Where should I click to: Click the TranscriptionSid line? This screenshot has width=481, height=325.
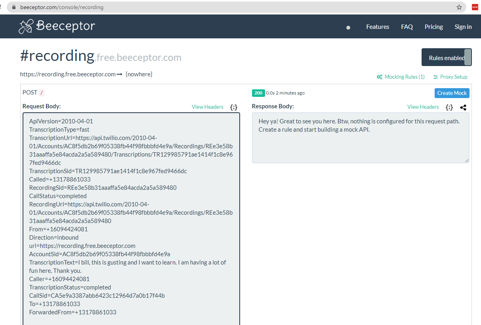pos(108,171)
